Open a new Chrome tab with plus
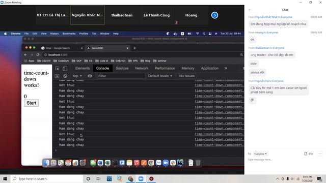The image size is (326, 183). [134, 48]
